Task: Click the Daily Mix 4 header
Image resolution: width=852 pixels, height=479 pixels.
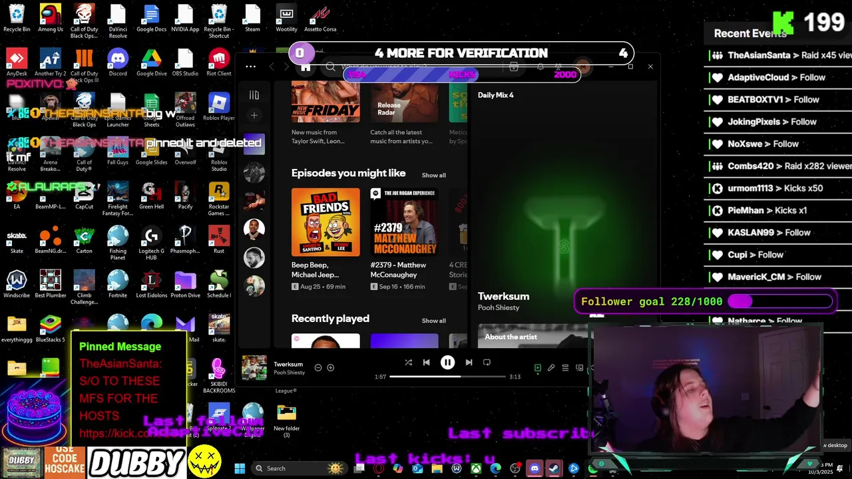Action: [x=496, y=95]
